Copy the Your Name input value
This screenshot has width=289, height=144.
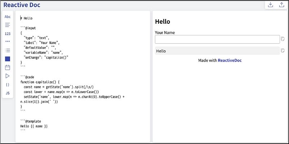(x=283, y=39)
